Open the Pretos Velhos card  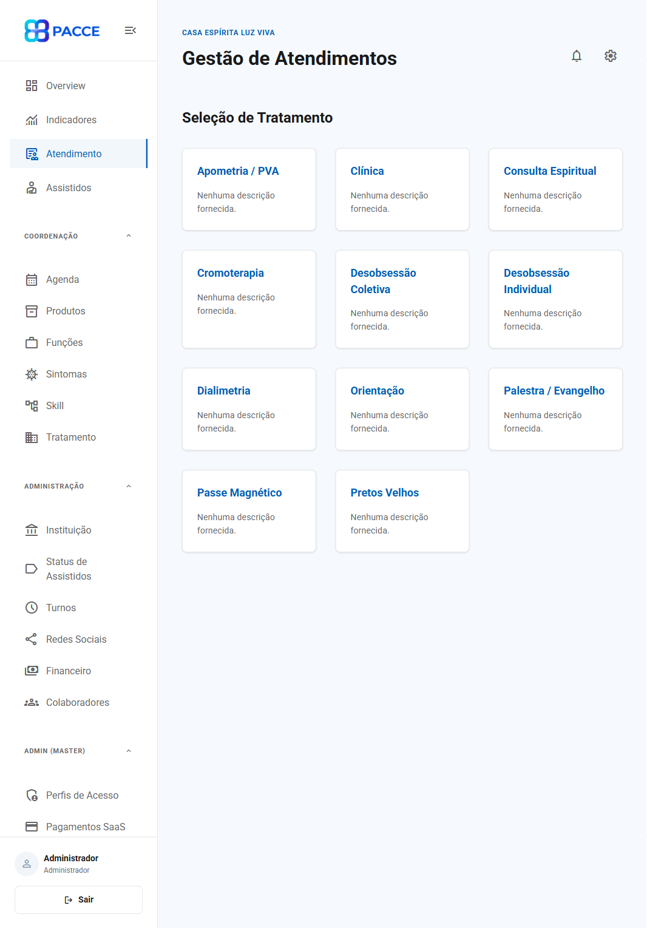click(402, 511)
